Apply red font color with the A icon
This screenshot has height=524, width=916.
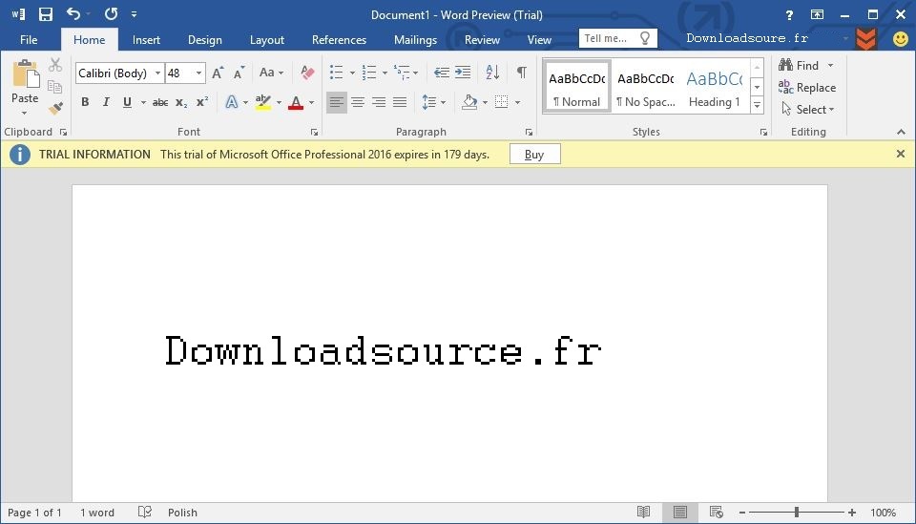point(296,103)
